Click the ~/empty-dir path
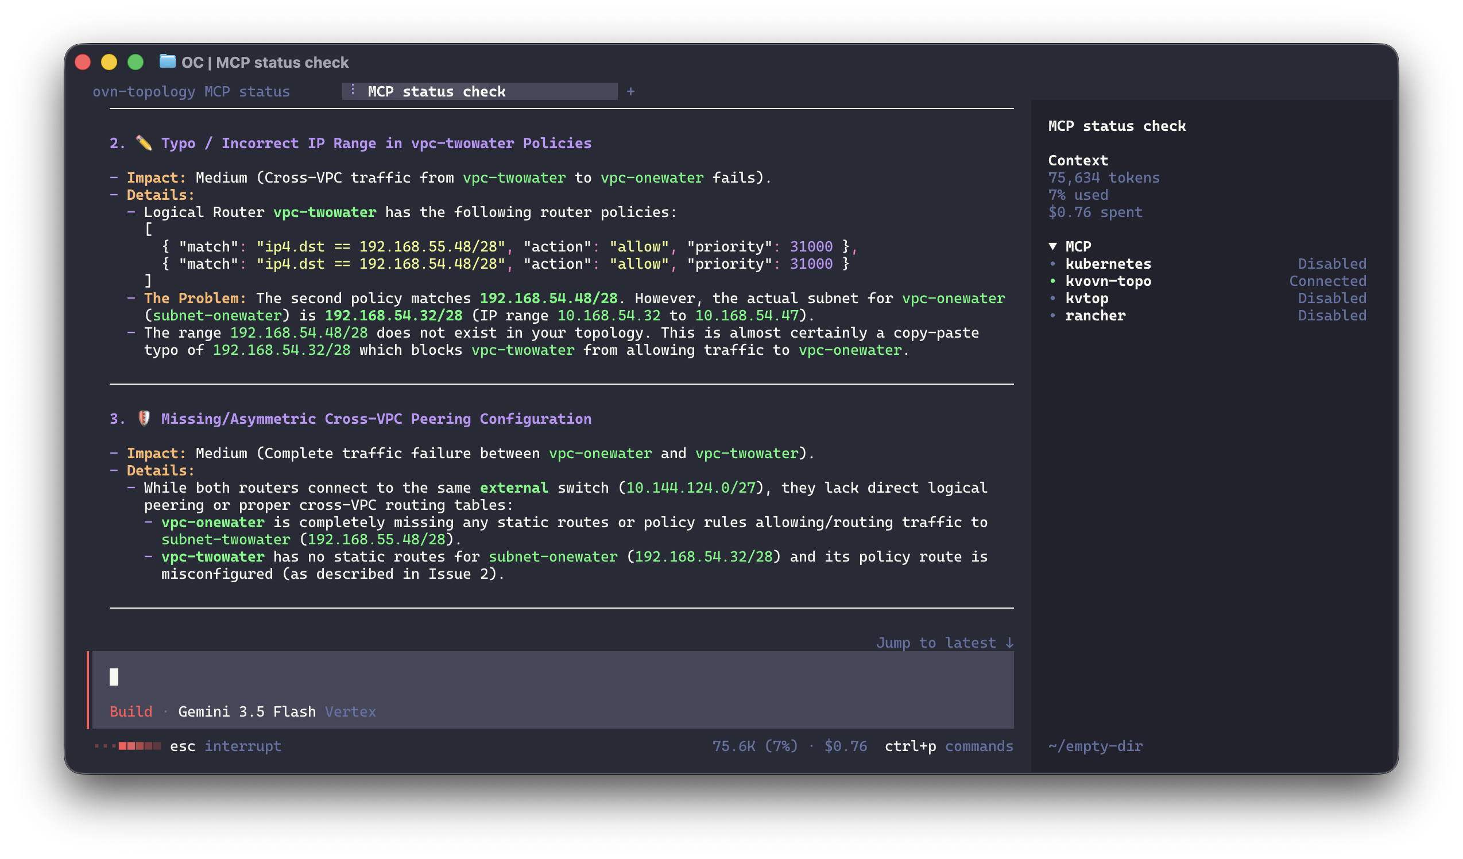The image size is (1463, 859). coord(1095,746)
